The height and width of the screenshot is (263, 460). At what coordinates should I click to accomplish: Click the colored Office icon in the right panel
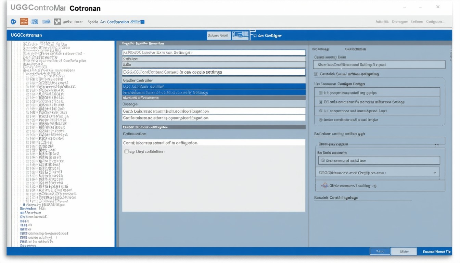point(324,185)
